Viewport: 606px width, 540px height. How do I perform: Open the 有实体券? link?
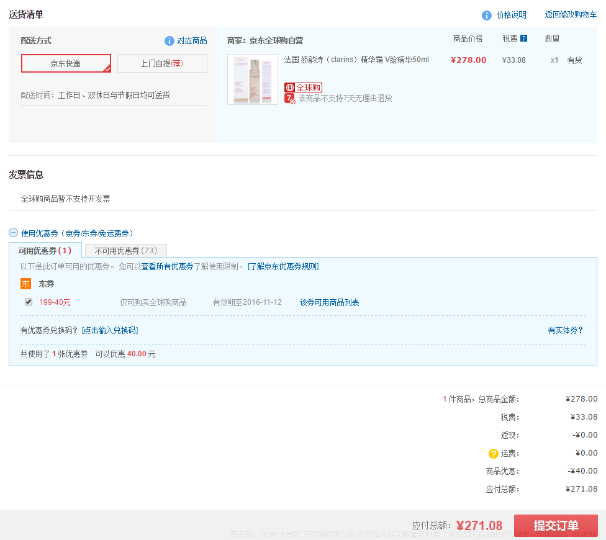click(565, 330)
